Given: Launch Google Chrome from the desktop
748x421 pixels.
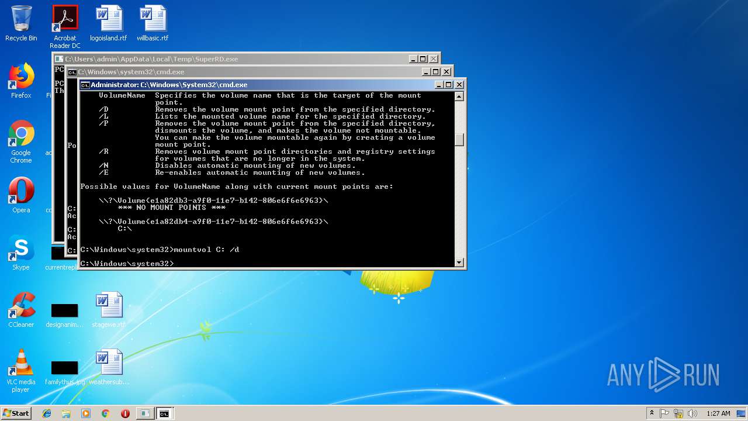Looking at the screenshot, I should point(21,142).
